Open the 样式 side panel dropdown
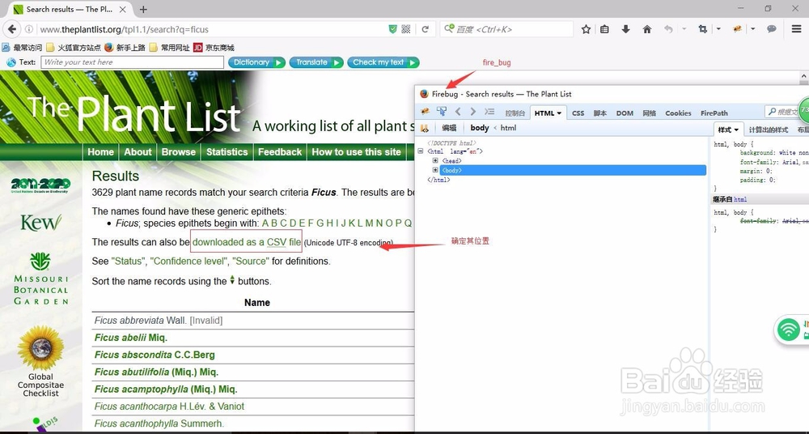 736,130
